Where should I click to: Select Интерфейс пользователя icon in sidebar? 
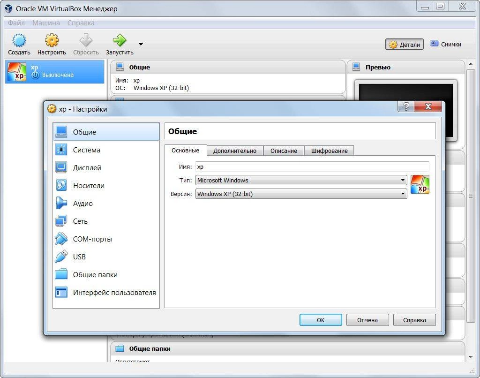point(61,292)
